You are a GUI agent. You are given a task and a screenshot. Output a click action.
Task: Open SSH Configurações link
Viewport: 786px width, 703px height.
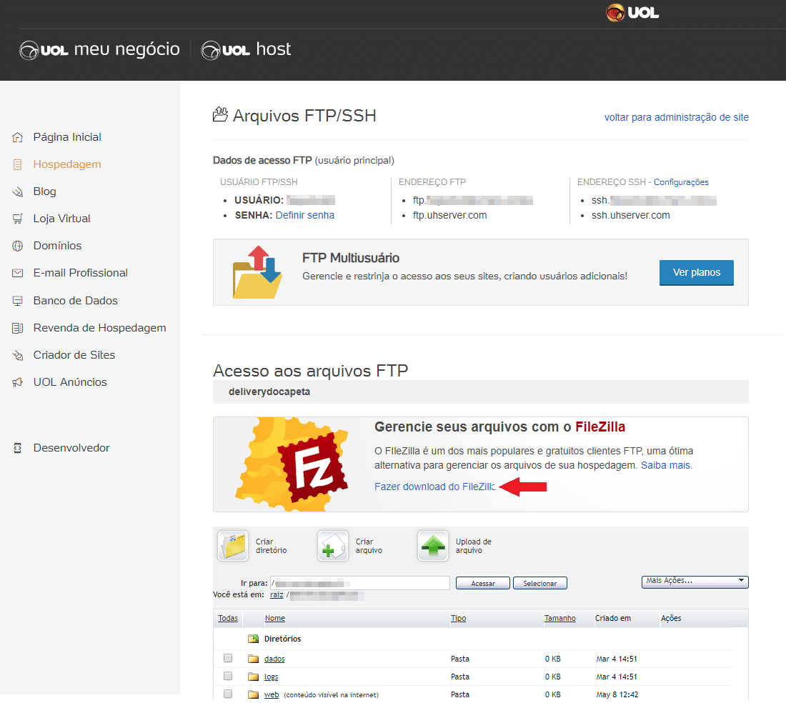[681, 182]
